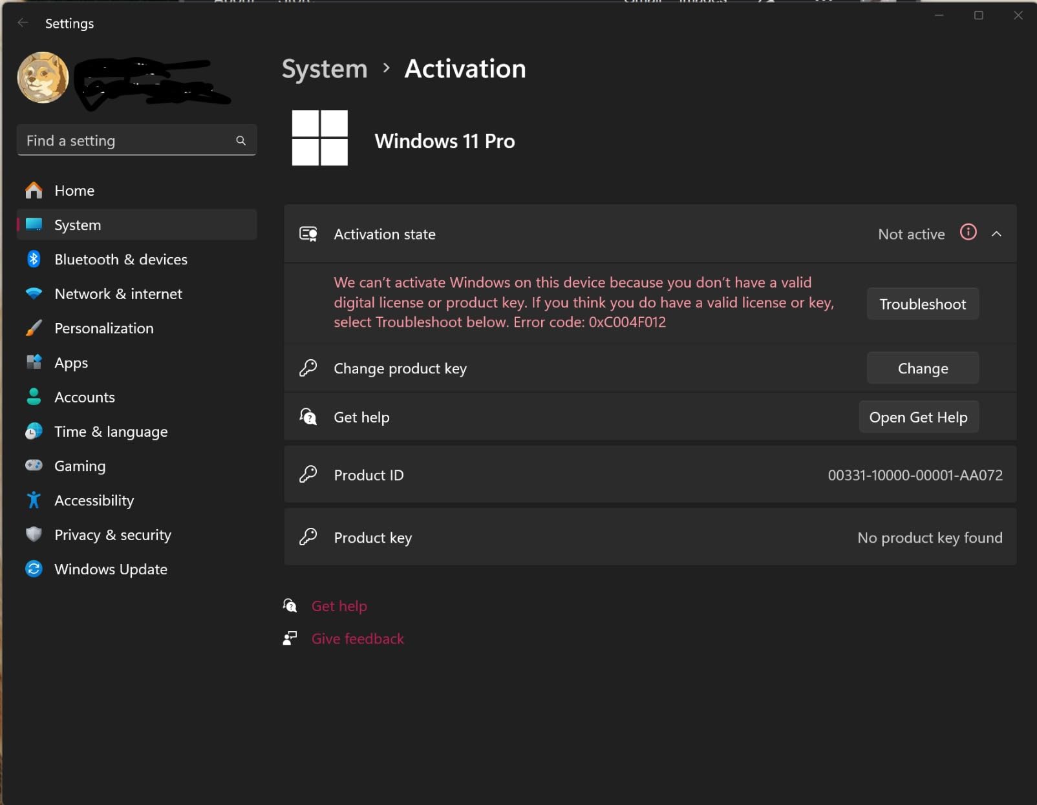1037x805 pixels.
Task: Click the Accessibility figure icon
Action: pos(34,500)
